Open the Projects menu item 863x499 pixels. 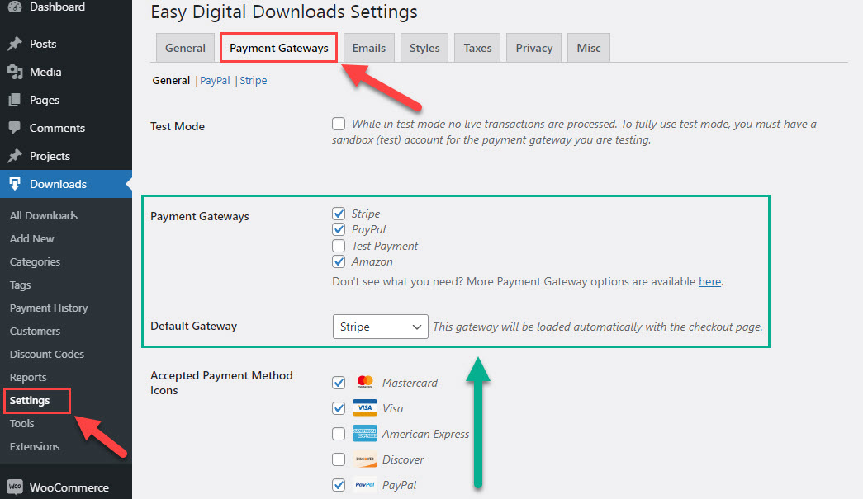click(x=66, y=156)
